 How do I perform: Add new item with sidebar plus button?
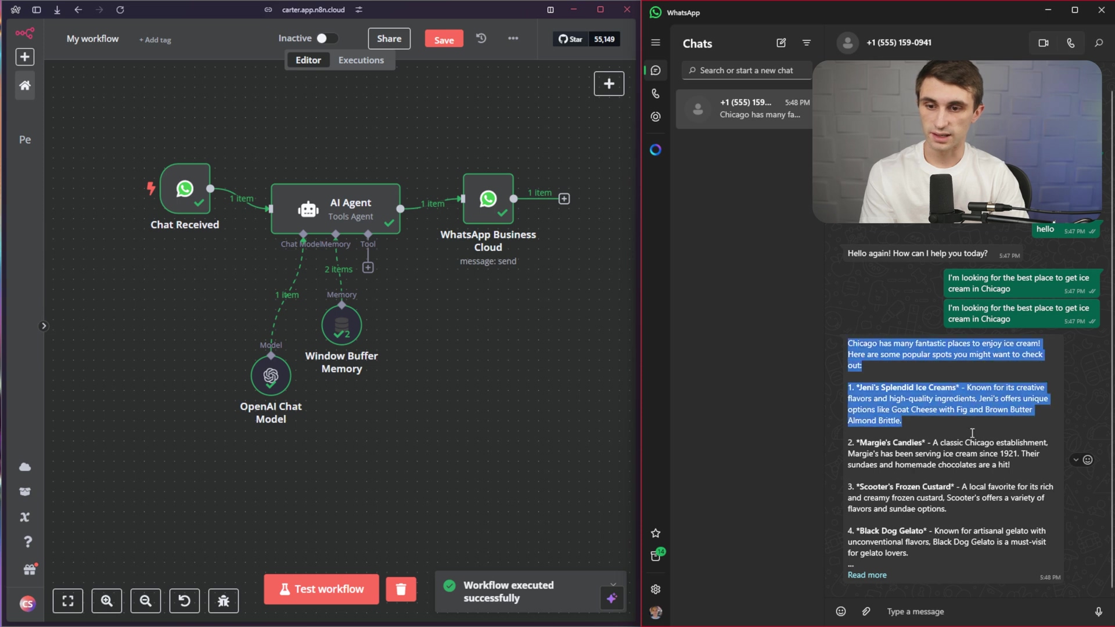pos(24,57)
